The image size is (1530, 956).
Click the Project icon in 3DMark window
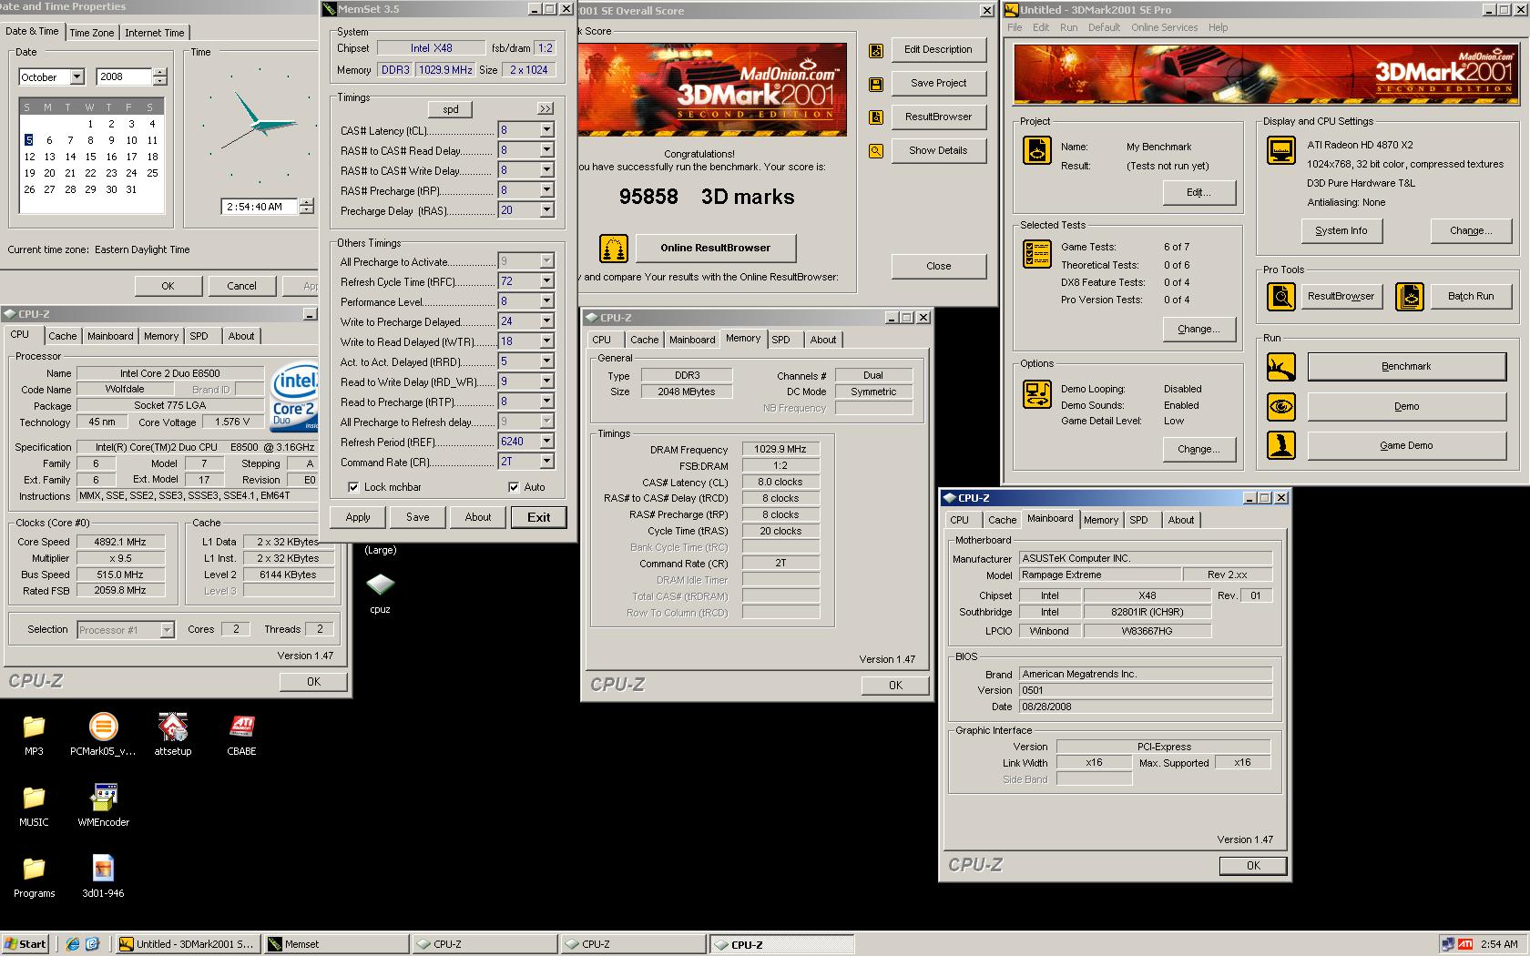click(1037, 150)
